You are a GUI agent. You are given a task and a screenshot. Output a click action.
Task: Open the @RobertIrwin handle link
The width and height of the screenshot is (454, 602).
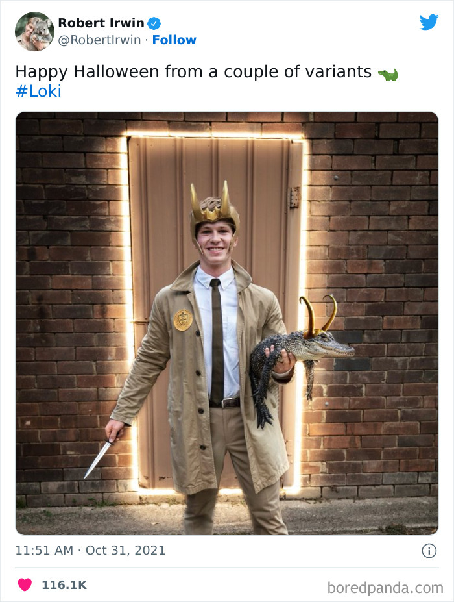99,40
